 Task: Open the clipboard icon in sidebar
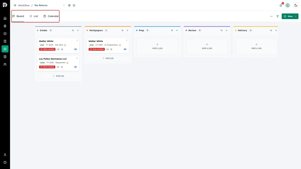(5, 26)
